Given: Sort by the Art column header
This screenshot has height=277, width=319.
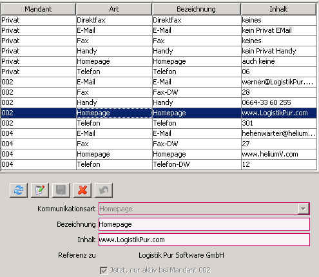Looking at the screenshot, I should tap(114, 9).
